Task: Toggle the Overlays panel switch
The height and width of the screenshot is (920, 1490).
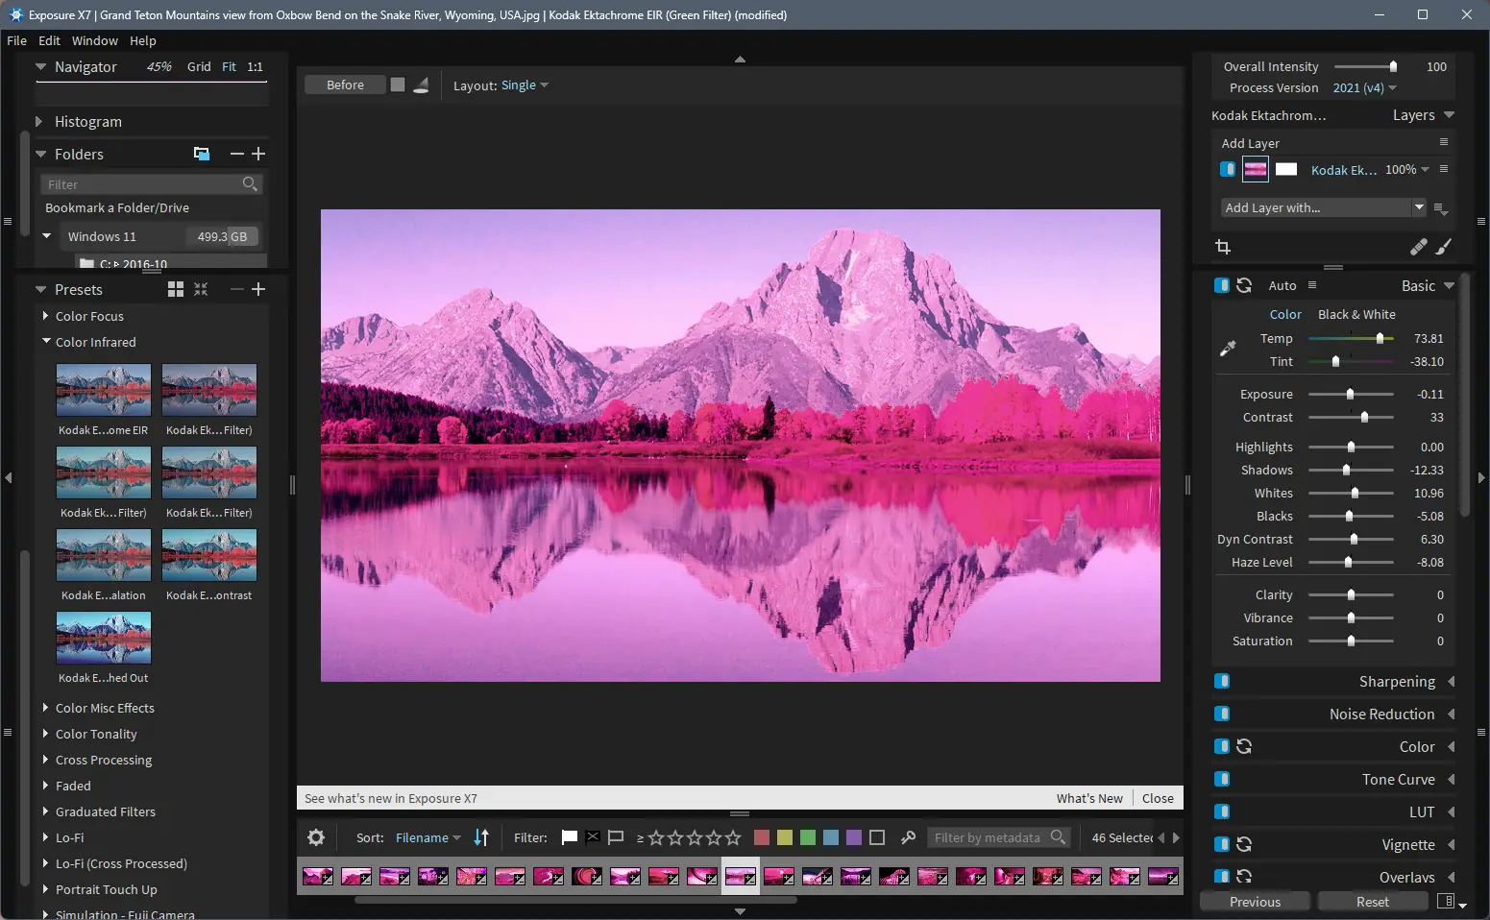Action: click(1222, 876)
